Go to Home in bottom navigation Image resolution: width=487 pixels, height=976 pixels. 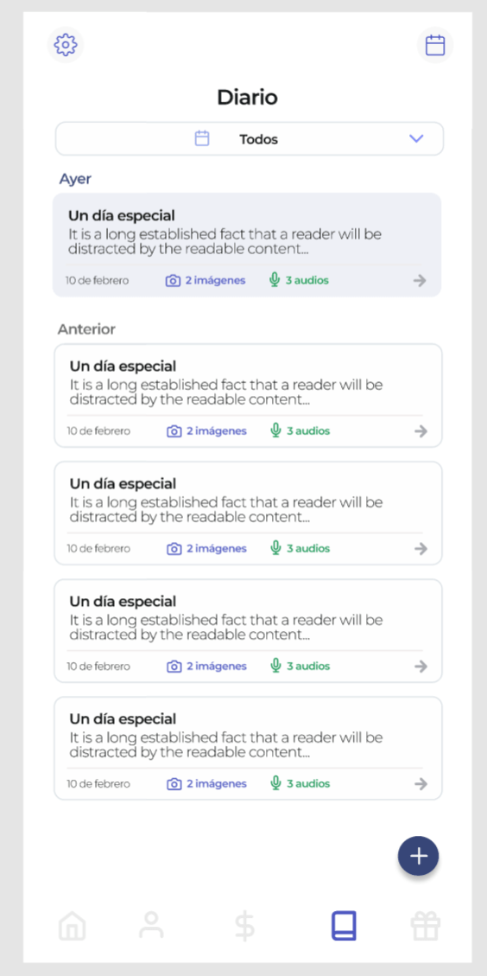[73, 926]
